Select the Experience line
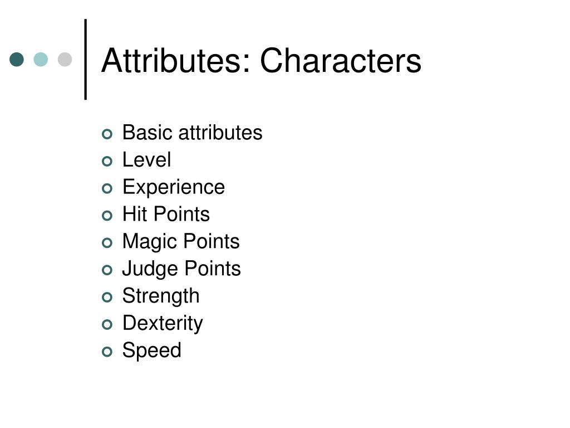Viewport: 570px width, 428px height. (174, 187)
